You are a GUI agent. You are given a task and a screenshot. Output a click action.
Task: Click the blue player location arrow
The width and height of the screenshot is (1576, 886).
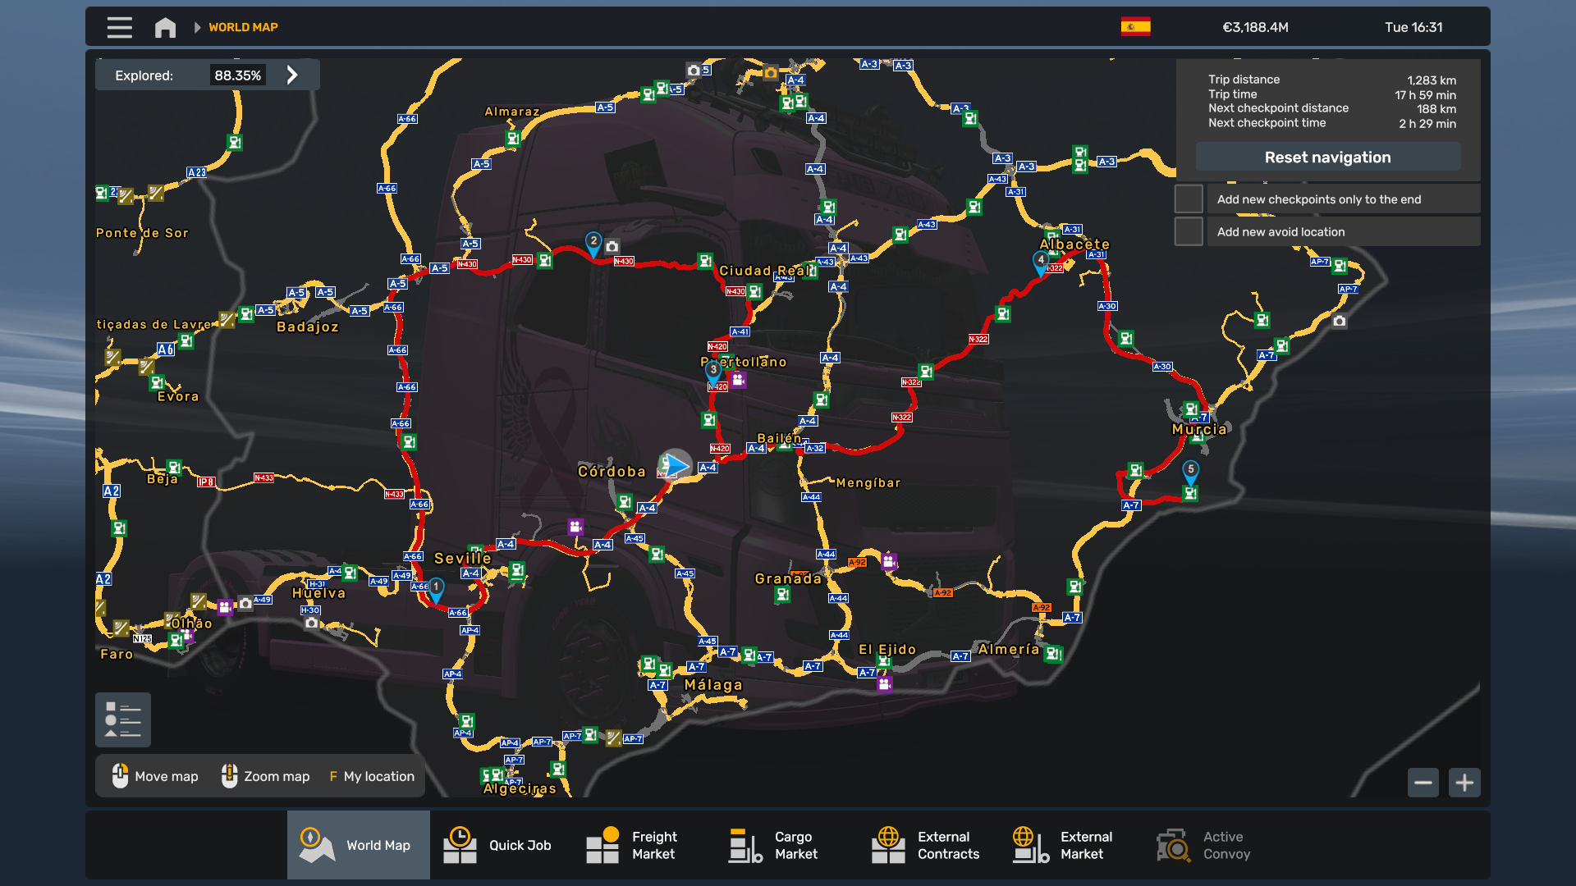[x=676, y=465]
